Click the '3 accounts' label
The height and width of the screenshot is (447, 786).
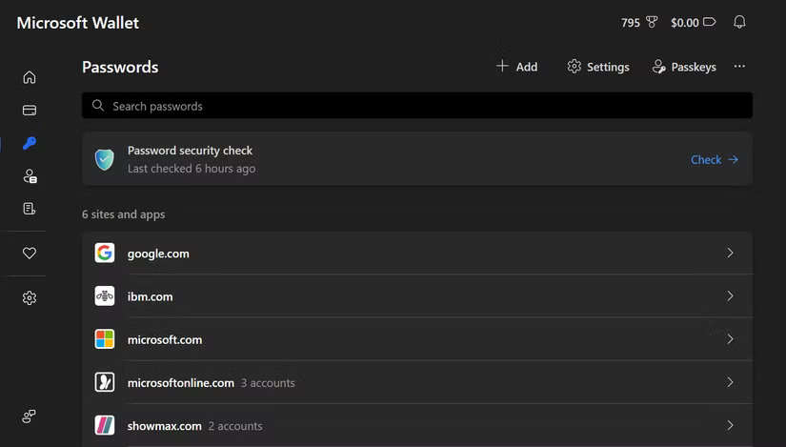pyautogui.click(x=268, y=383)
